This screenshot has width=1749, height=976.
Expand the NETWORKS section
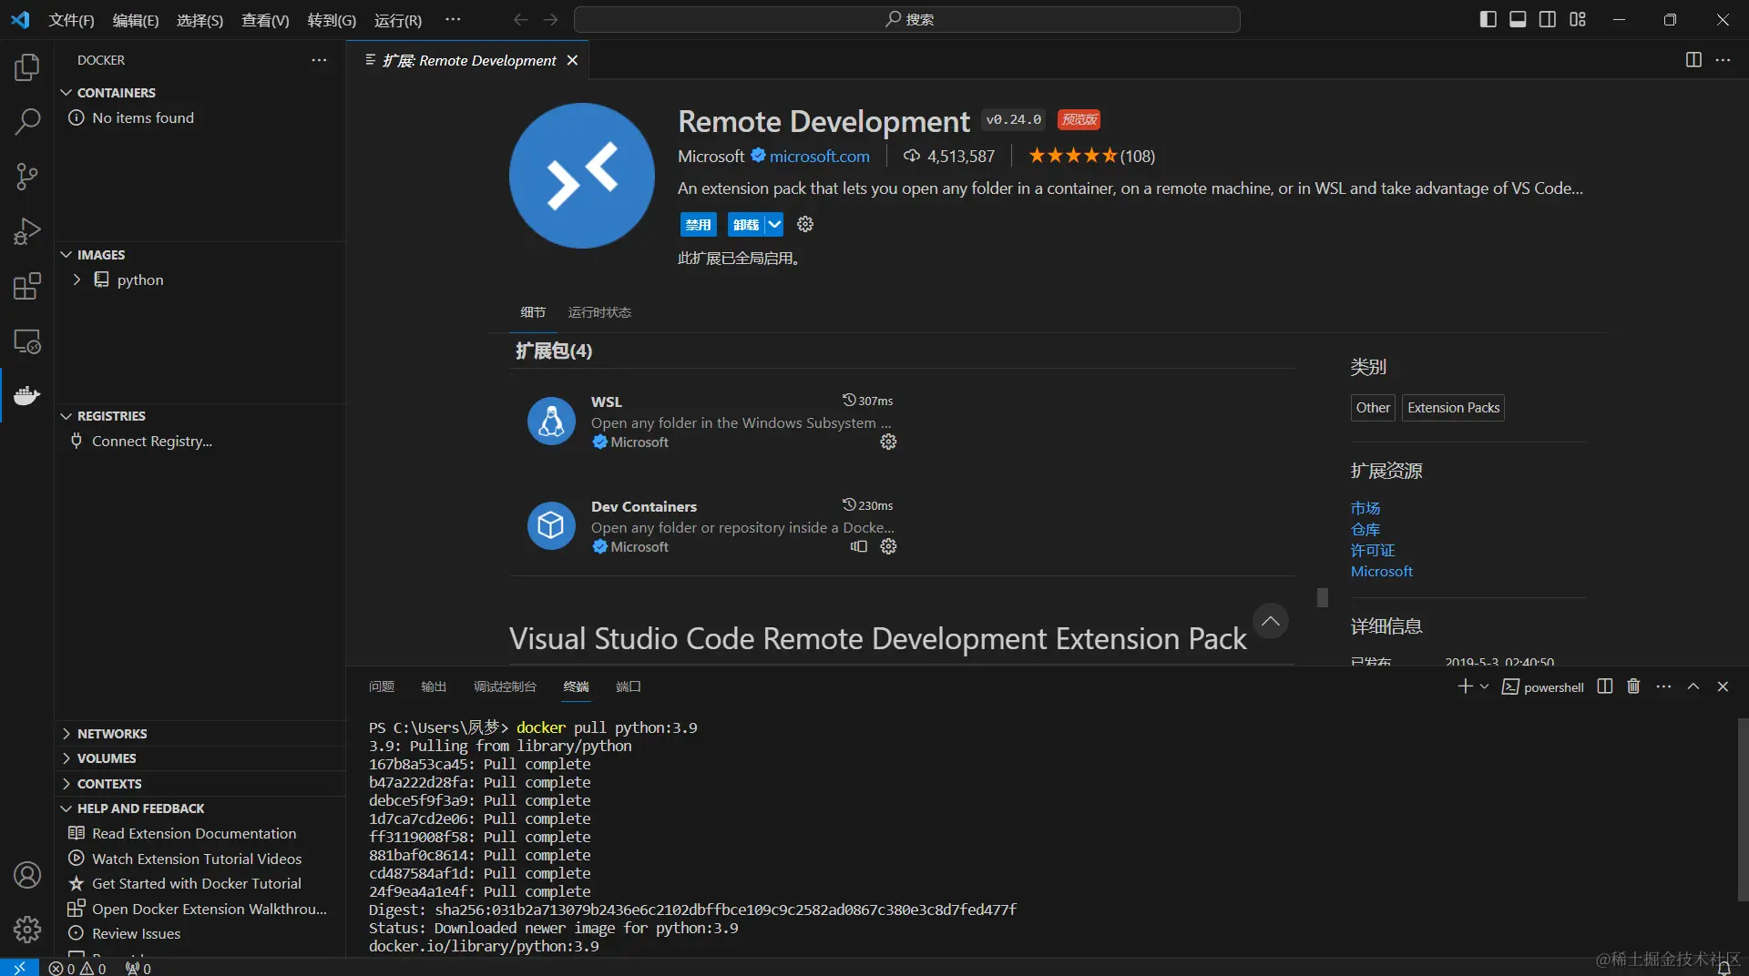pyautogui.click(x=66, y=734)
